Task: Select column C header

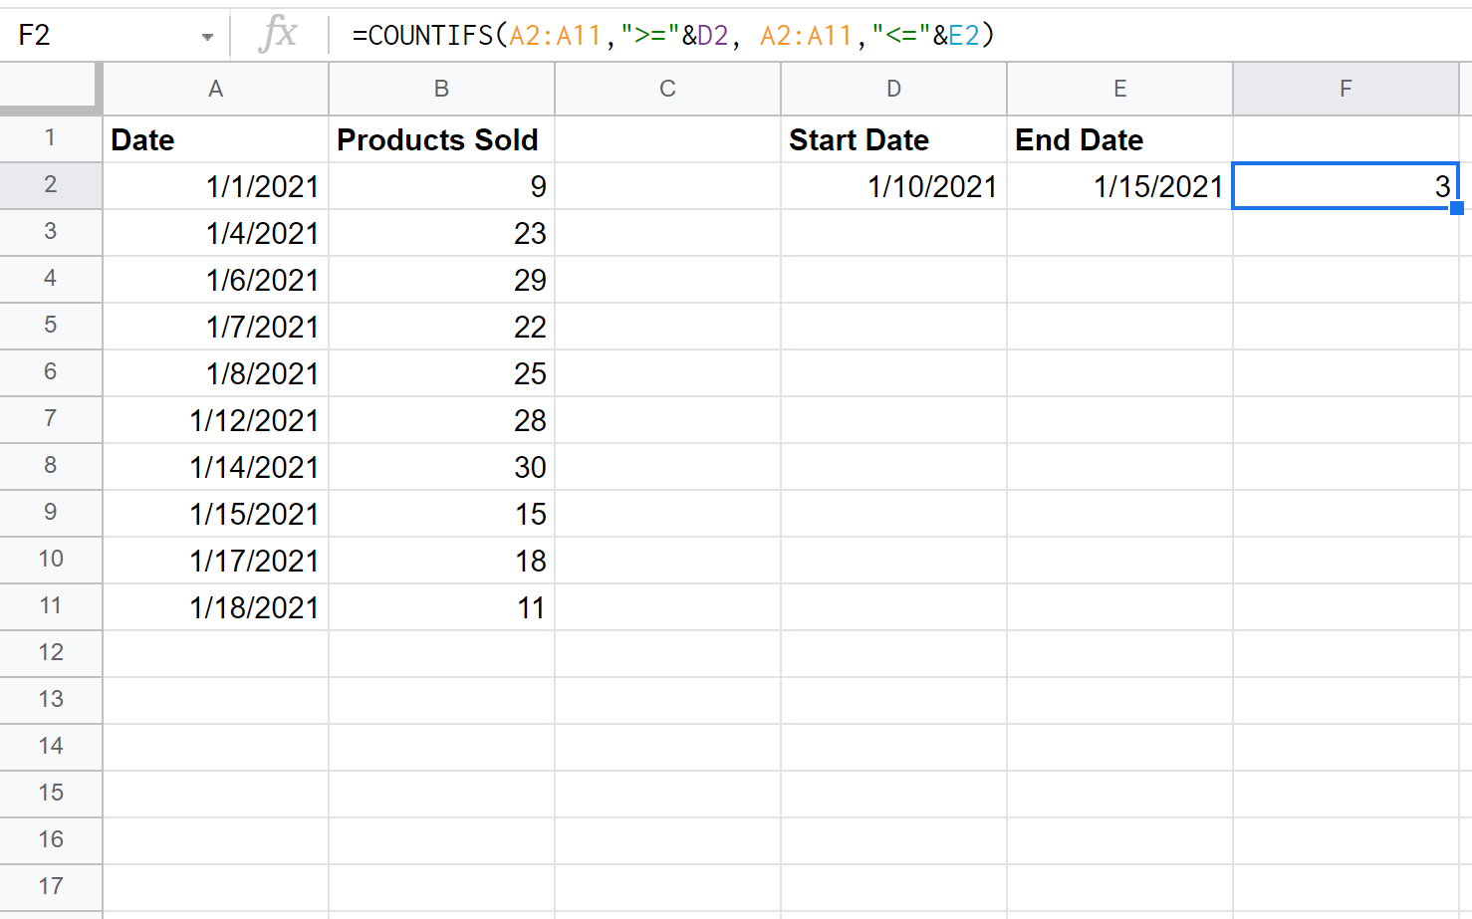Action: coord(667,89)
